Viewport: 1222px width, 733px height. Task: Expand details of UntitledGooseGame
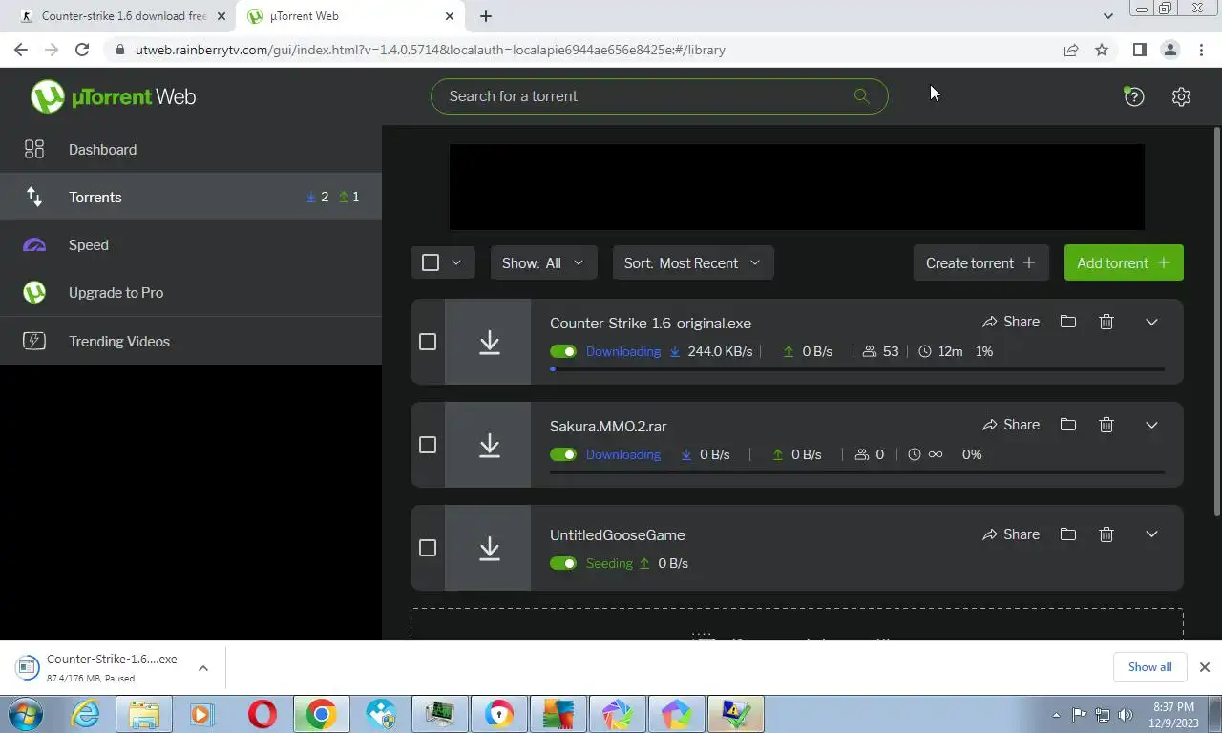(x=1151, y=534)
